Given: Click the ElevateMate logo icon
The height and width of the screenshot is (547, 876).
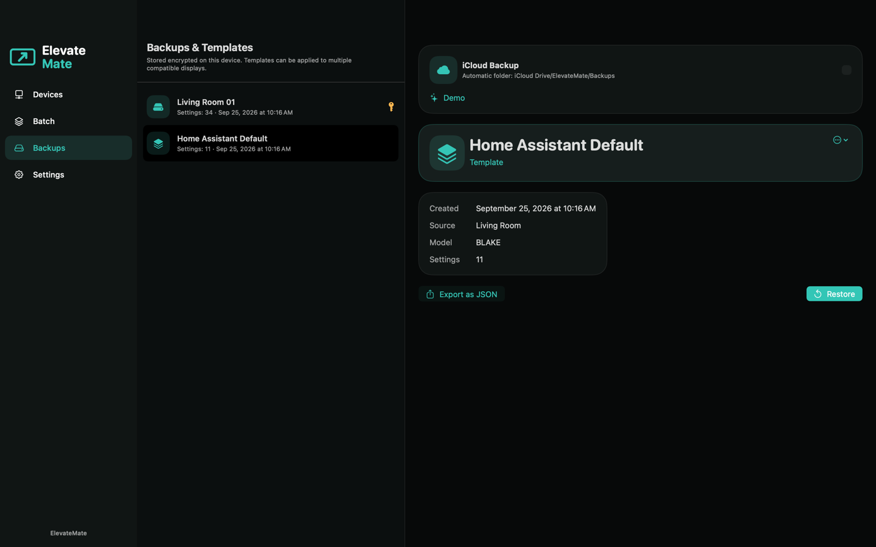Looking at the screenshot, I should [23, 57].
